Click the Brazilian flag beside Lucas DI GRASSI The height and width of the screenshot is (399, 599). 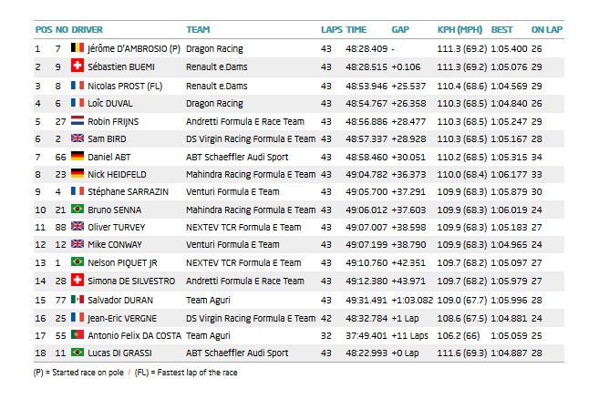77,352
